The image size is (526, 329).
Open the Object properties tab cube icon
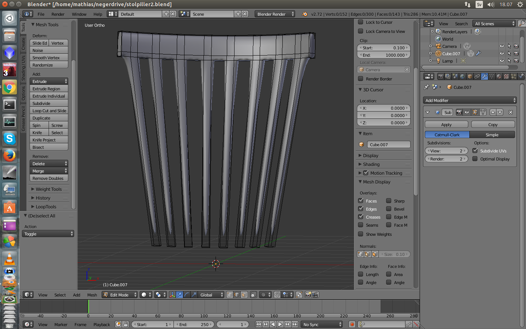point(470,76)
